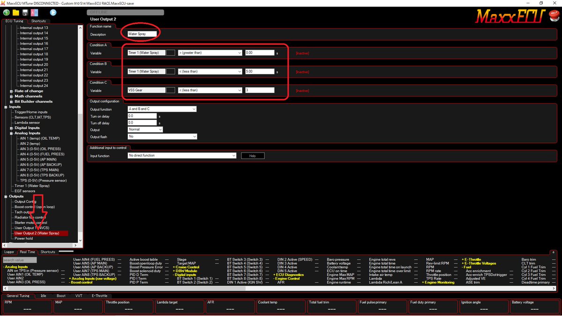Image resolution: width=562 pixels, height=316 pixels.
Task: Click the blue play arrow icon
Action: click(53, 12)
